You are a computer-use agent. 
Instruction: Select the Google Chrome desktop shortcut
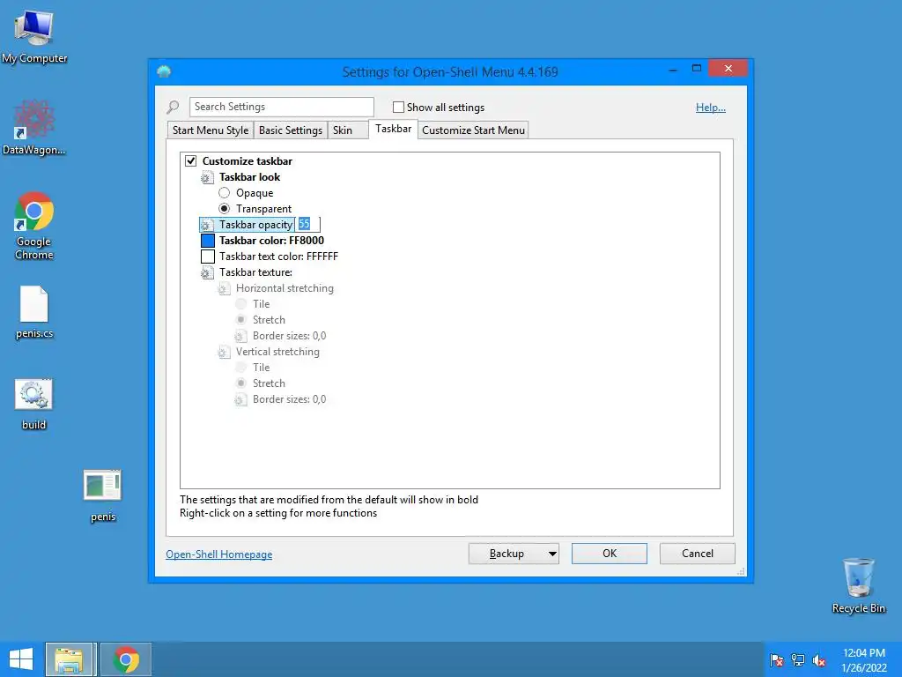coord(34,225)
